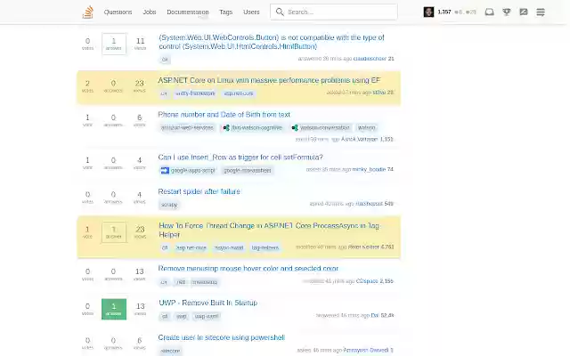Open Ashok Vairavan's user profile
Screen dimensions: 570x356
(359, 139)
